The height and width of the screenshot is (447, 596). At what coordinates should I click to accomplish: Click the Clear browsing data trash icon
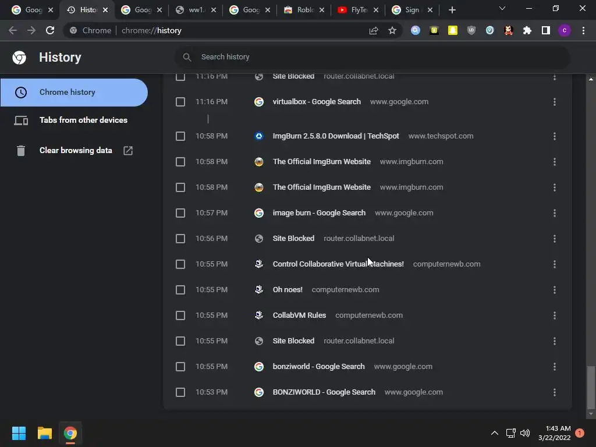(x=21, y=151)
